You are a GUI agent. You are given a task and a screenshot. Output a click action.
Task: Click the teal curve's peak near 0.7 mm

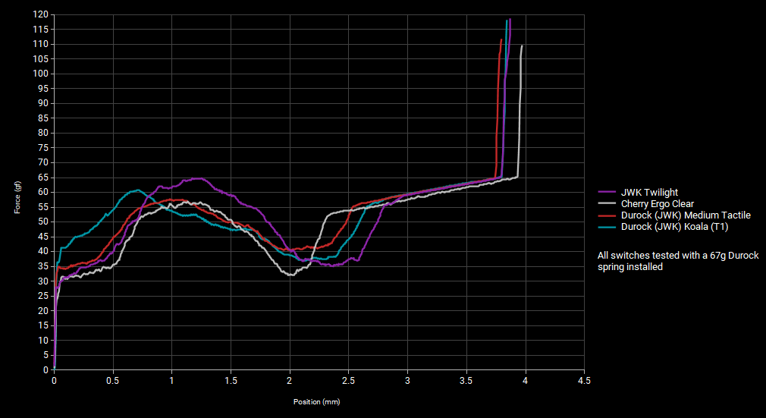click(137, 190)
